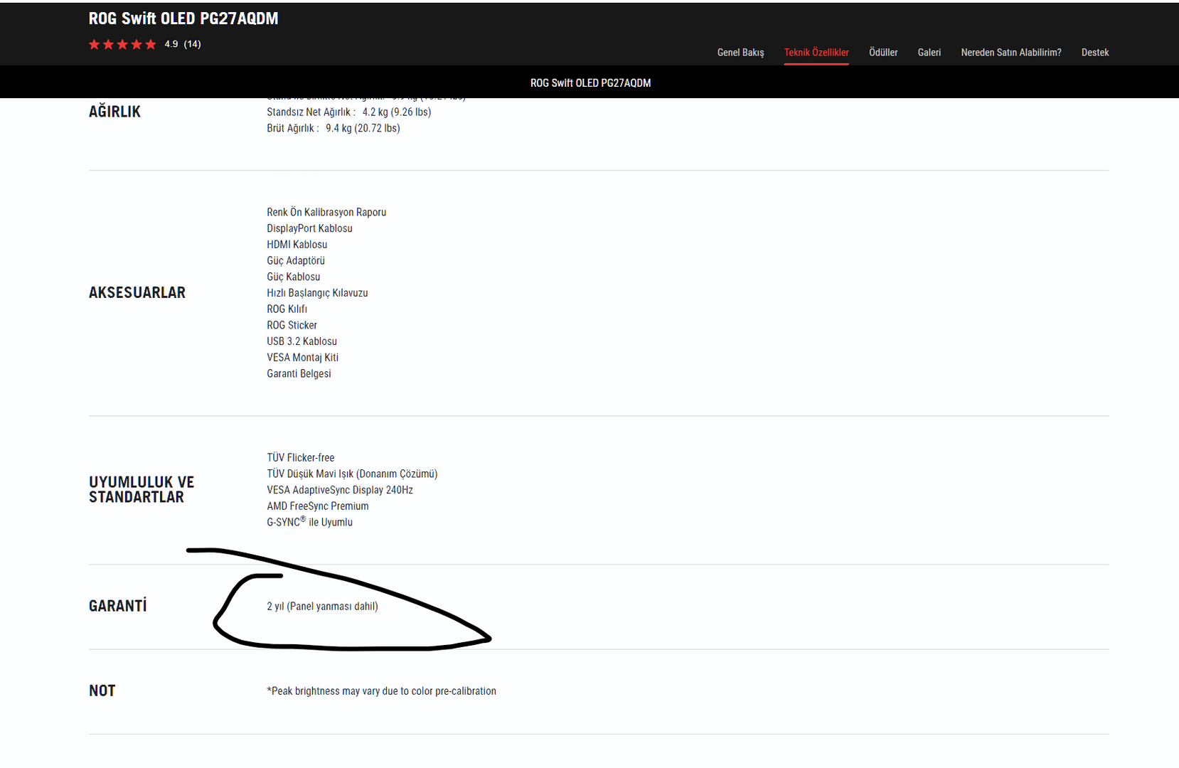The height and width of the screenshot is (768, 1179).
Task: Click Renk Ön Kalibrasyon Raporu text
Action: click(x=326, y=212)
